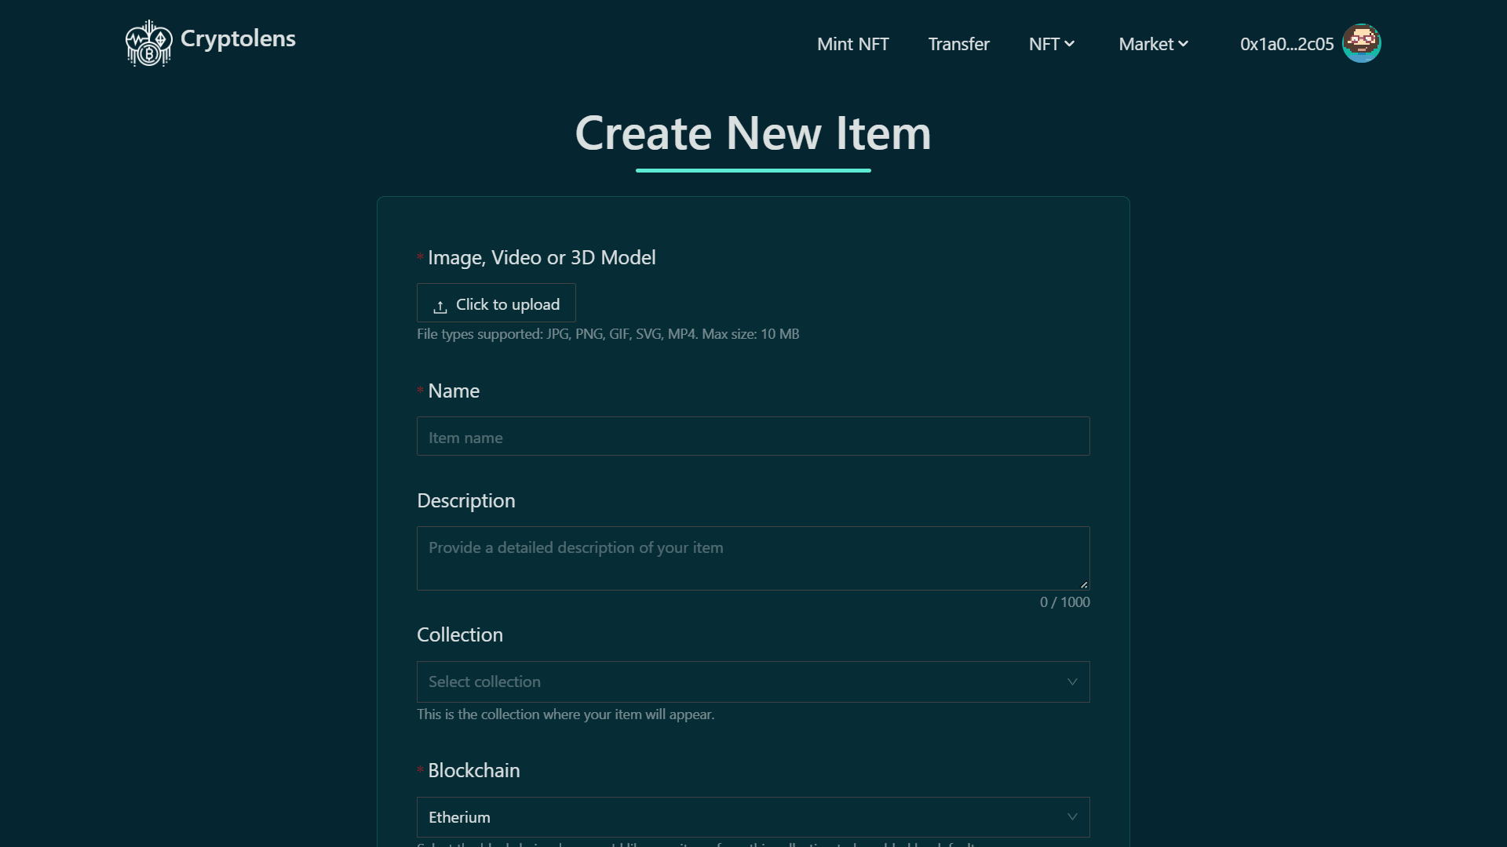Open the pixel-art profile avatar
The height and width of the screenshot is (847, 1507).
click(1361, 43)
